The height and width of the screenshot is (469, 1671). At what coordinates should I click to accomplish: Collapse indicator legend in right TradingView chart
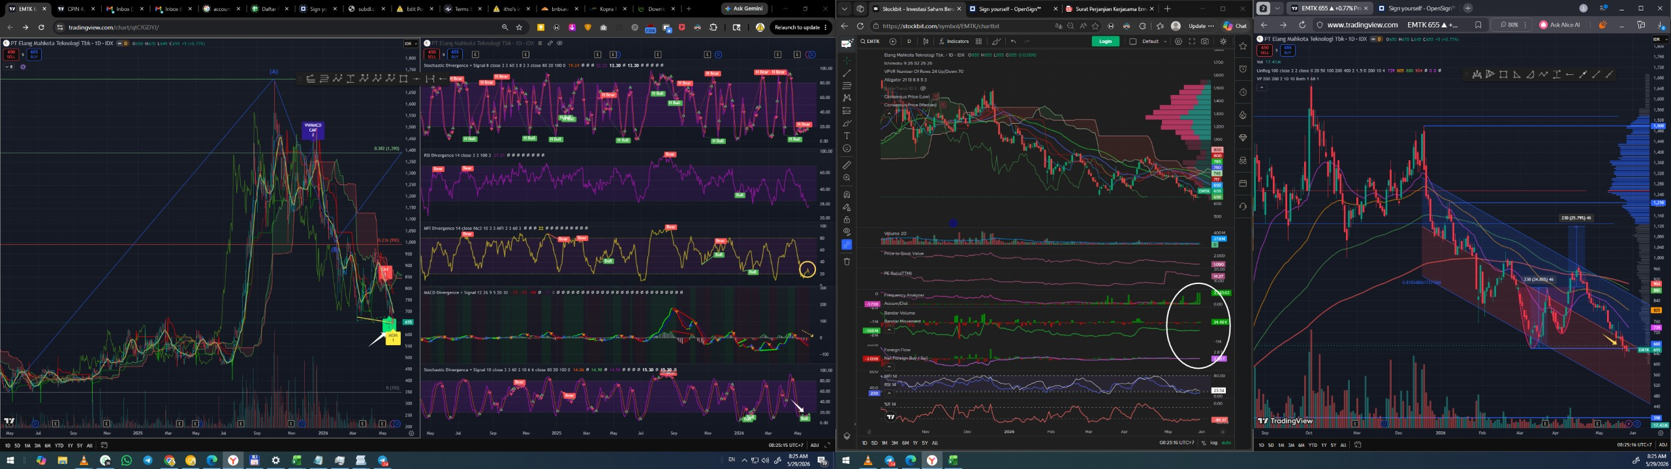click(x=1262, y=87)
